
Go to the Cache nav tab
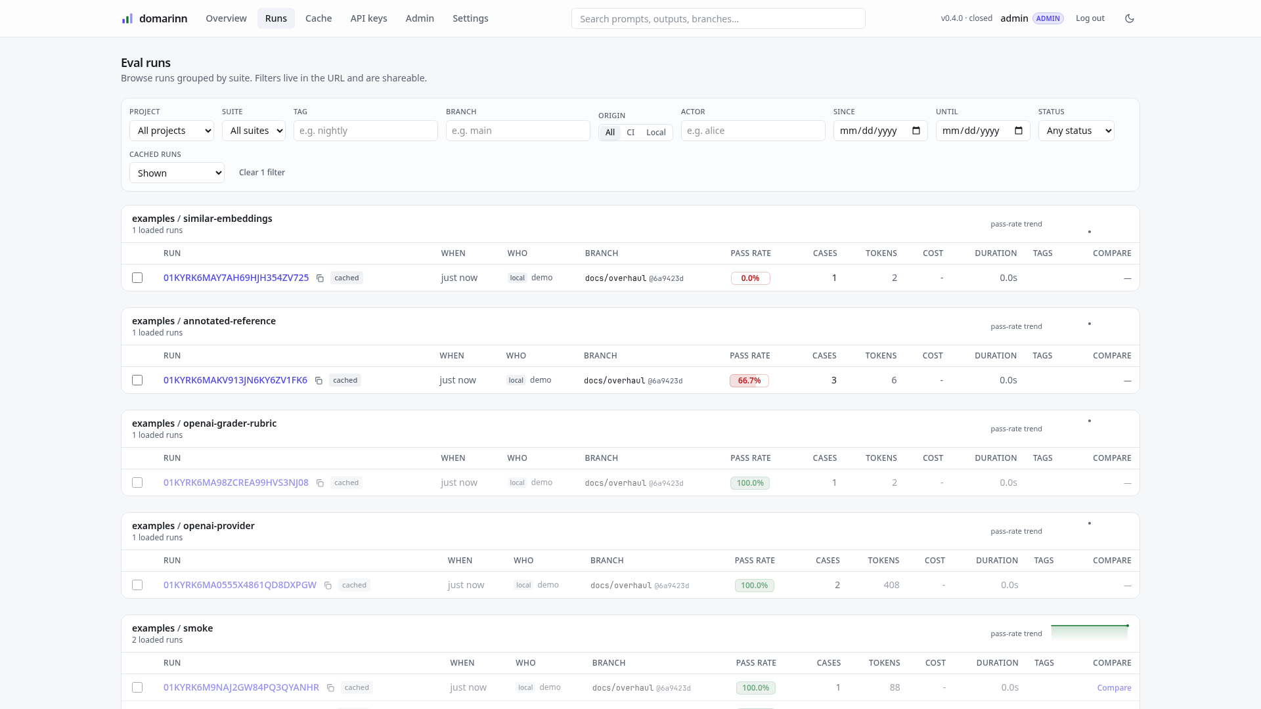[319, 18]
